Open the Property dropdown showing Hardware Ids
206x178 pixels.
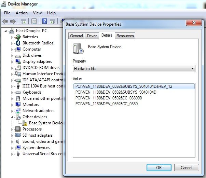[x=134, y=69]
